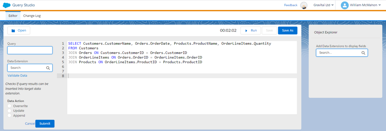Image resolution: width=386 pixels, height=131 pixels.
Task: Click line 8 in the SQL editor
Action: pos(182,76)
